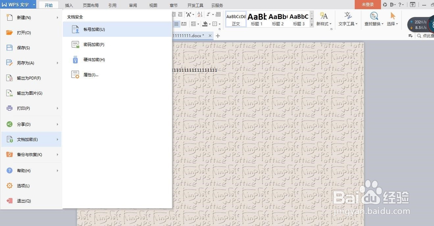Click the line spacing icon
The height and width of the screenshot is (226, 434).
(194, 24)
